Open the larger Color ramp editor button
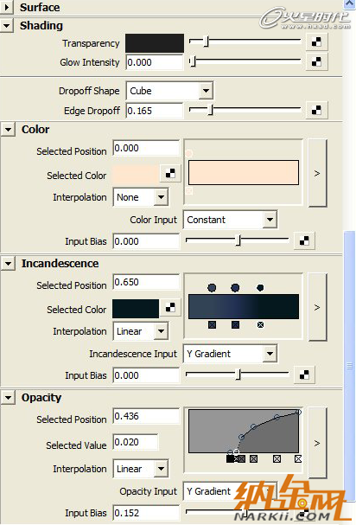Image resolution: width=356 pixels, height=525 pixels. [317, 173]
